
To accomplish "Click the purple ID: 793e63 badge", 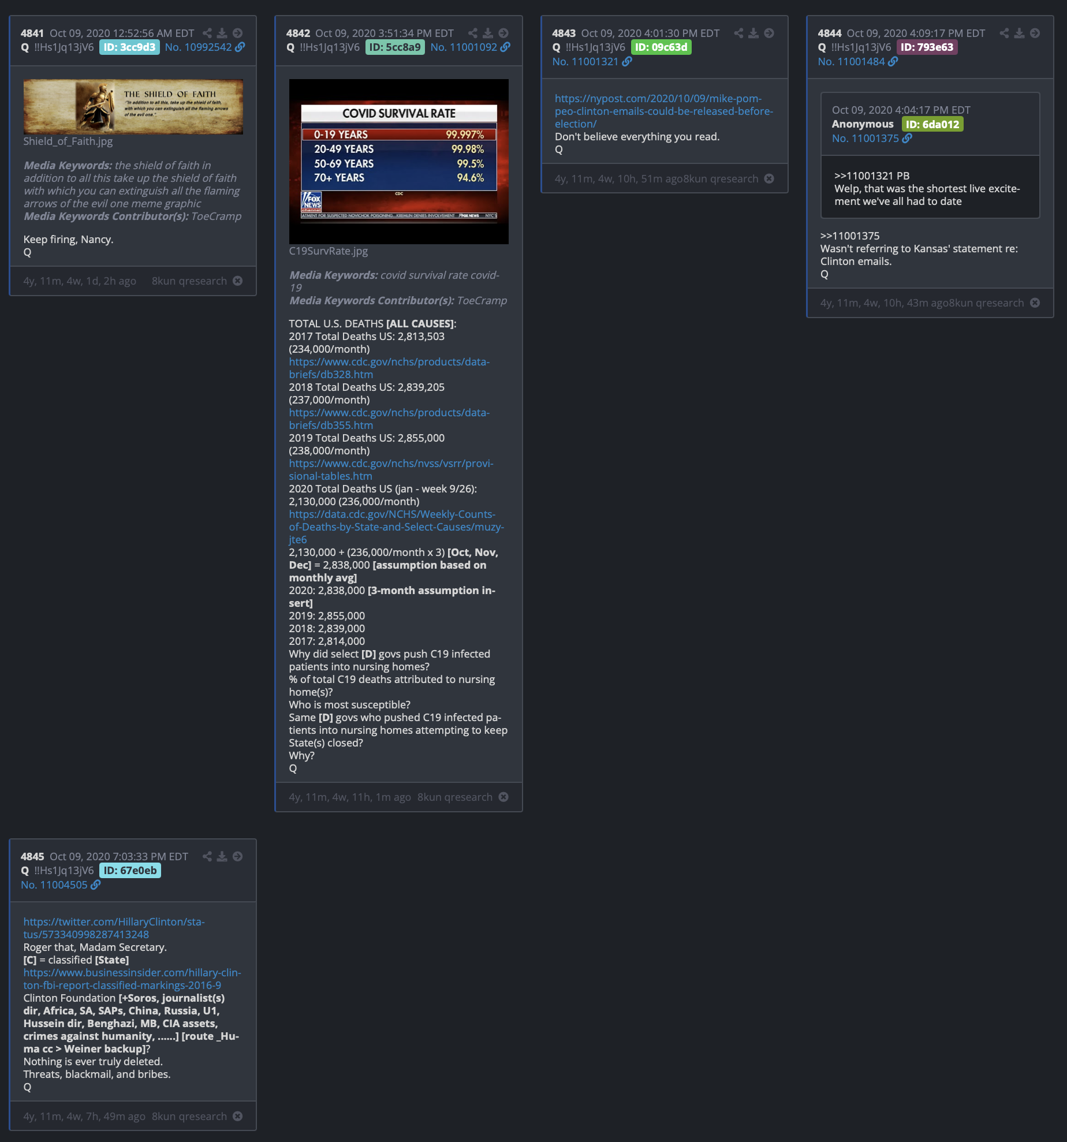I will 927,47.
